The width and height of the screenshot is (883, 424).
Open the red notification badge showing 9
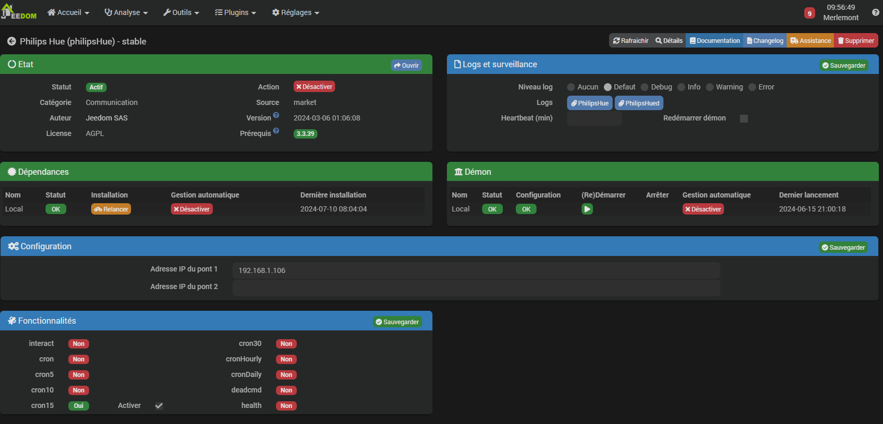click(809, 13)
